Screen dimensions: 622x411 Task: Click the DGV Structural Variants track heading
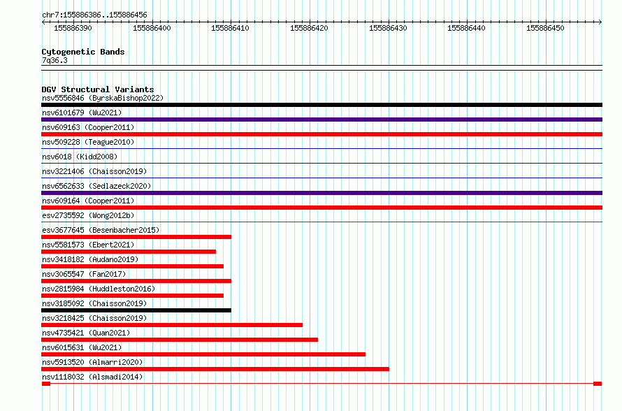pyautogui.click(x=98, y=89)
